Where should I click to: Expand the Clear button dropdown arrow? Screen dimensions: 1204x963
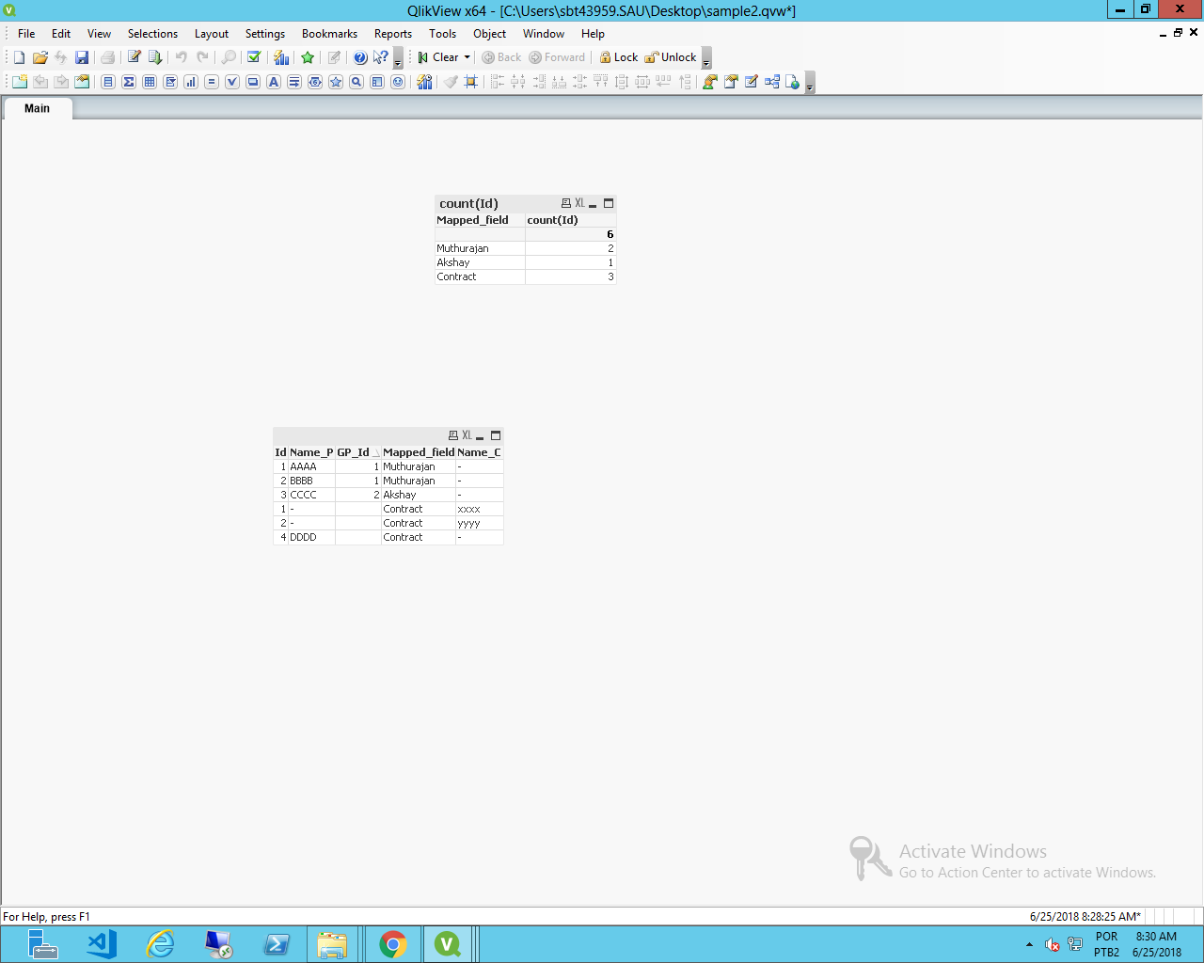click(x=467, y=57)
